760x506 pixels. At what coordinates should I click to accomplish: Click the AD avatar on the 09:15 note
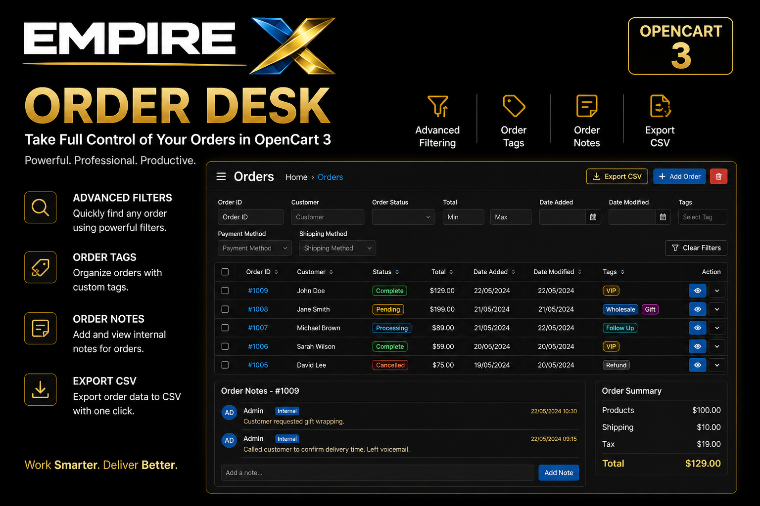point(229,440)
